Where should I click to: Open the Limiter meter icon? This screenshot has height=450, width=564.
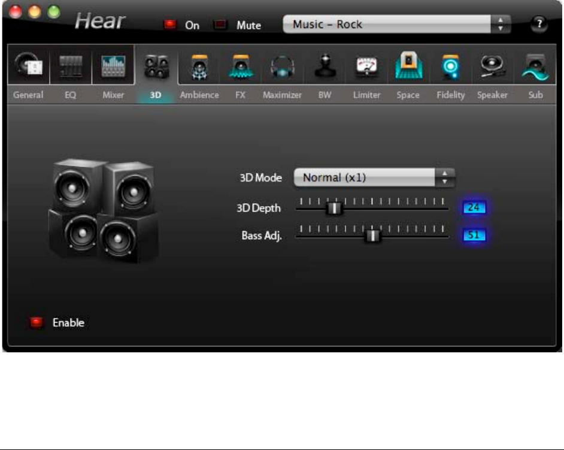click(366, 67)
